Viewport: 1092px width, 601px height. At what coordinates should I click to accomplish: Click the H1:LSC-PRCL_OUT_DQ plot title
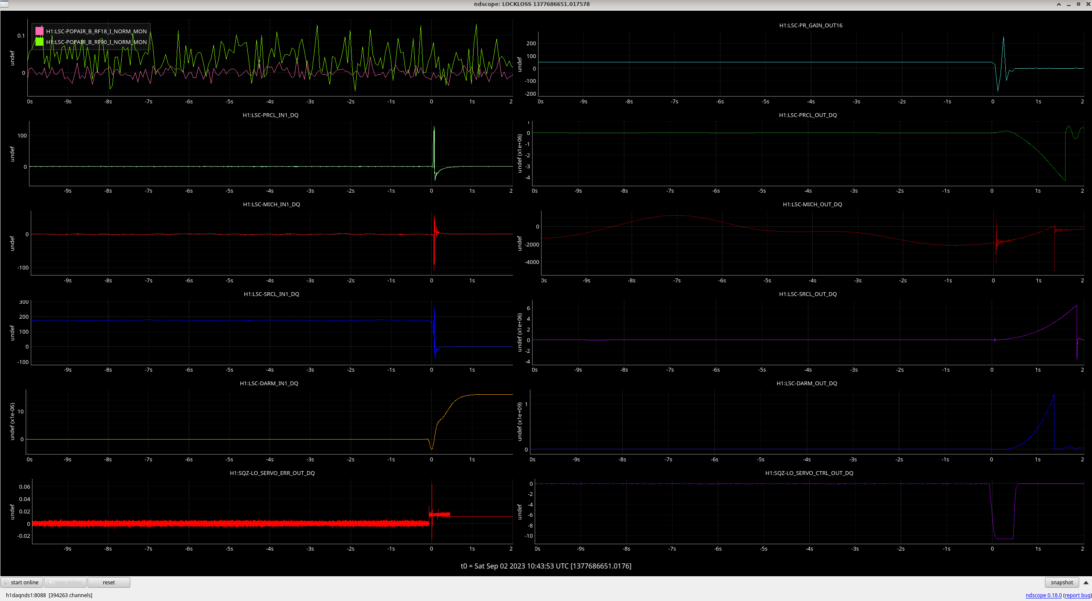click(x=808, y=115)
